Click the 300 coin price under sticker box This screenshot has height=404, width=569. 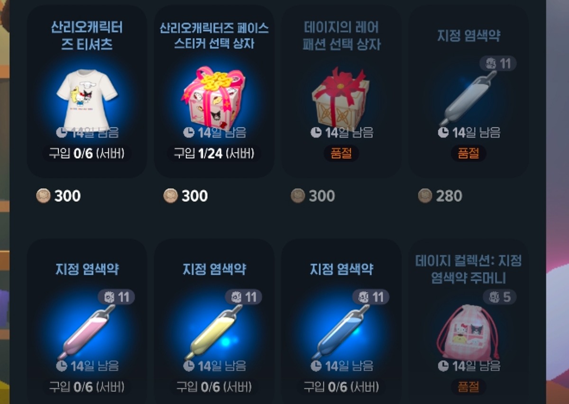(x=186, y=196)
